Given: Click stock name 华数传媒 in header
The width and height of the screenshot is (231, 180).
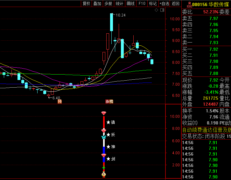Looking at the screenshot, I should click(220, 4).
